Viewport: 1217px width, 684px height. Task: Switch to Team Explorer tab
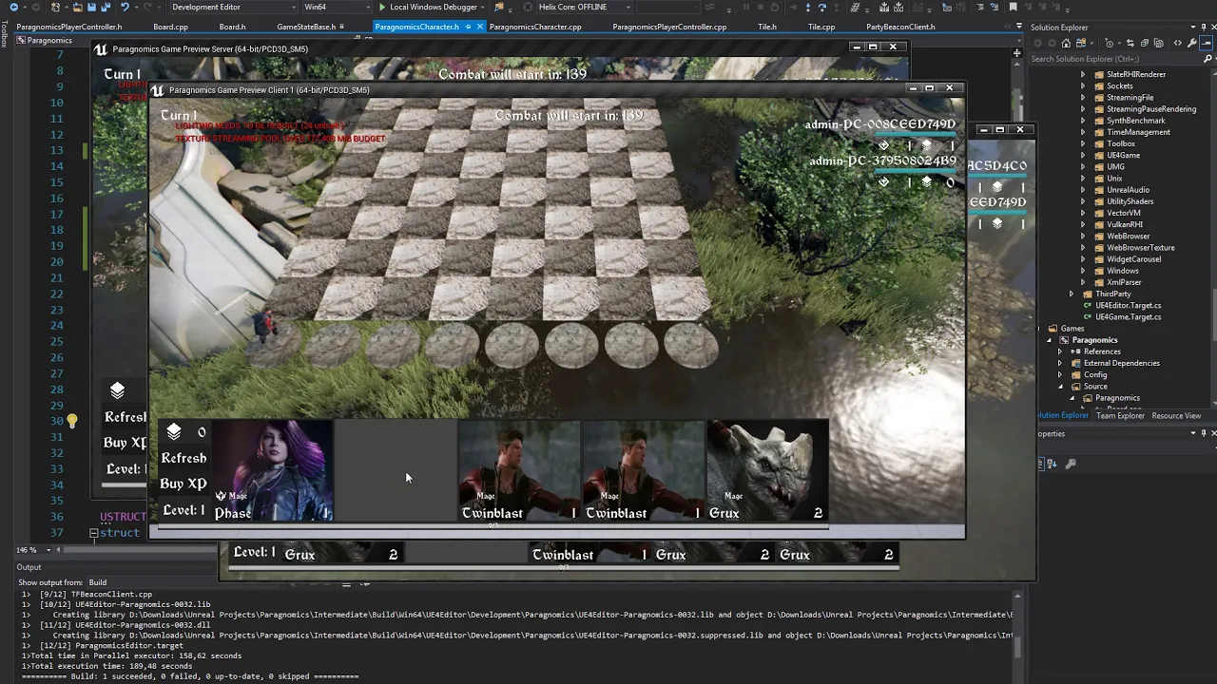(x=1120, y=415)
